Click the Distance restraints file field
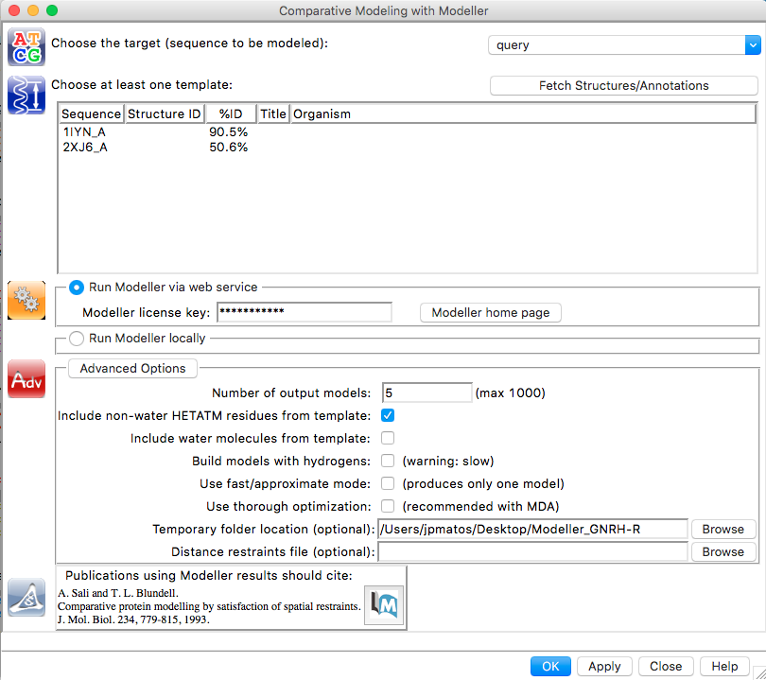The height and width of the screenshot is (680, 766). [533, 552]
